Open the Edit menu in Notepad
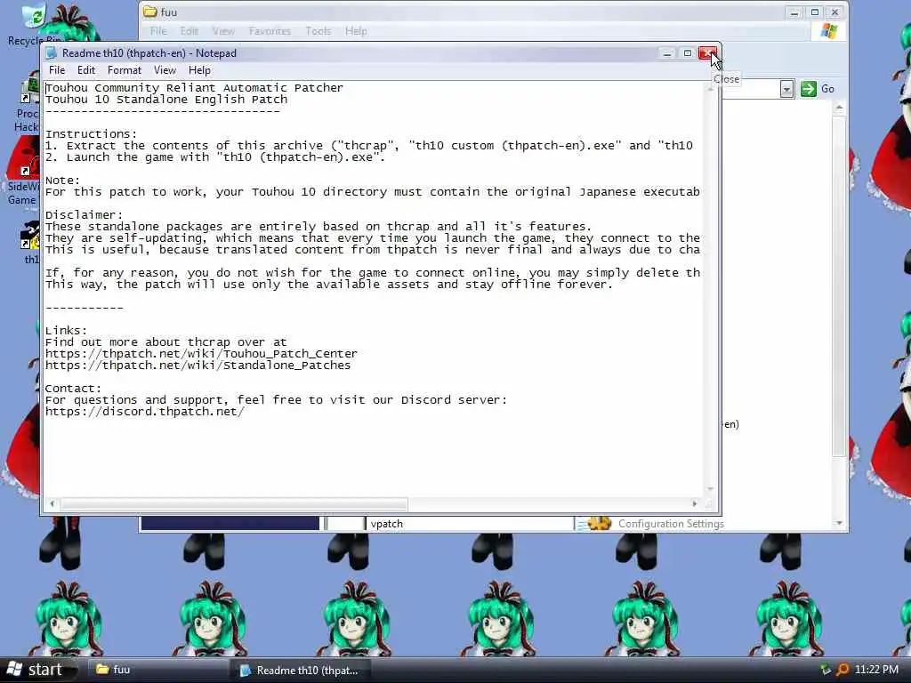 tap(86, 70)
